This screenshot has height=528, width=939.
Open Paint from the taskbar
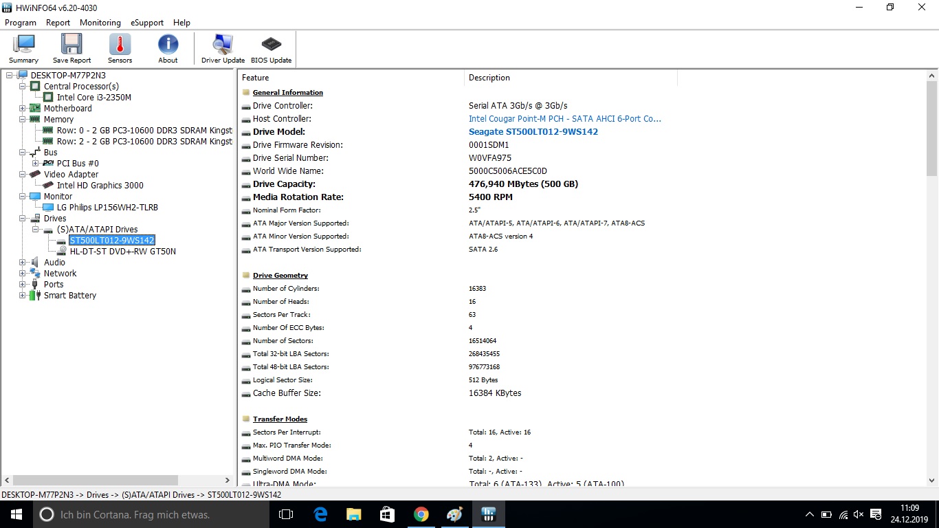click(454, 514)
